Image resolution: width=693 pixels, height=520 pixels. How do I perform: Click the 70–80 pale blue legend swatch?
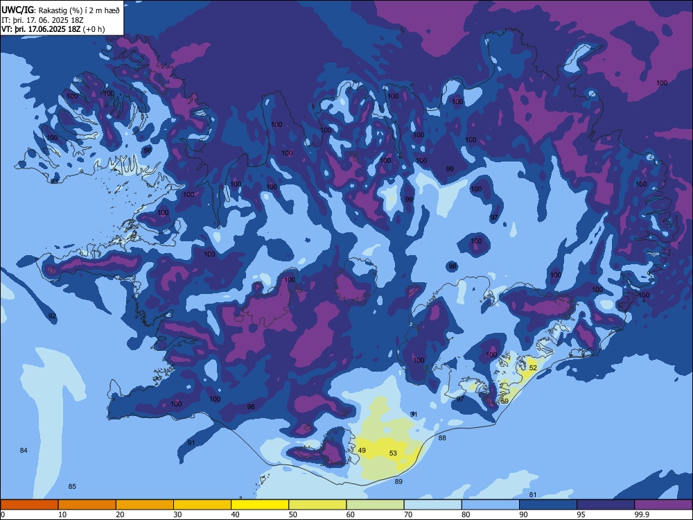[433, 505]
